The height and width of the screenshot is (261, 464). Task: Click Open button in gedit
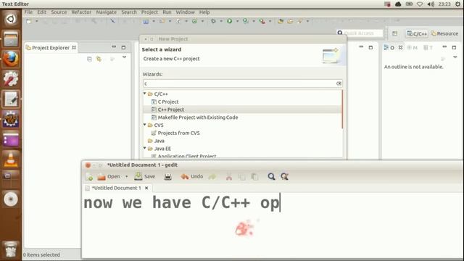(109, 177)
